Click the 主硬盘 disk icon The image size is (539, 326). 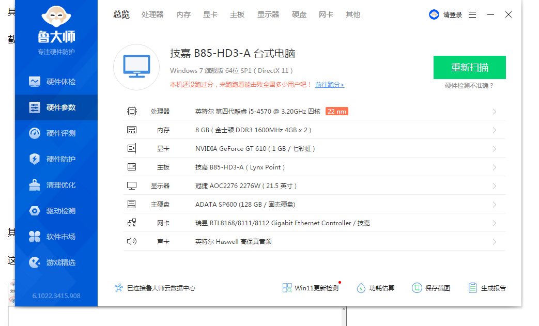(x=132, y=205)
